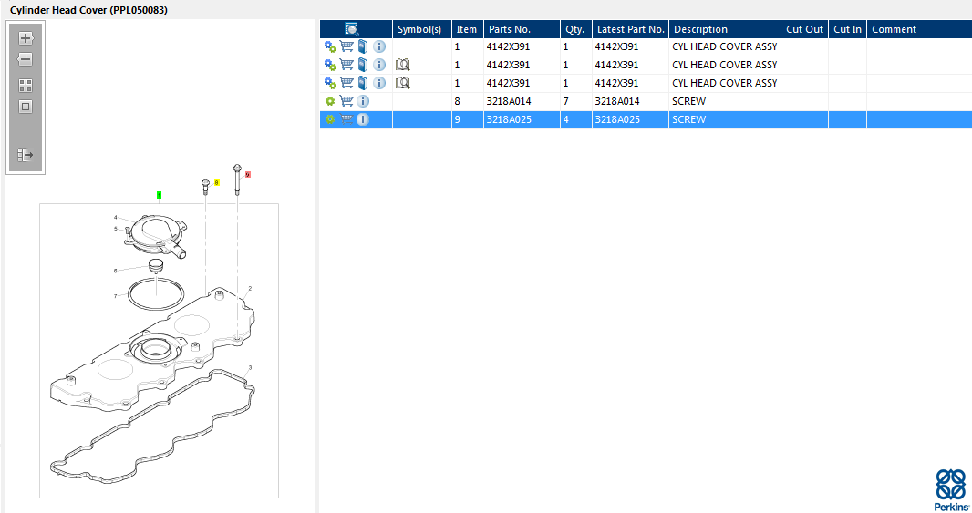Screen dimensions: 972x513
Task: Click callout number 7 by the O-ring
Action: (115, 296)
